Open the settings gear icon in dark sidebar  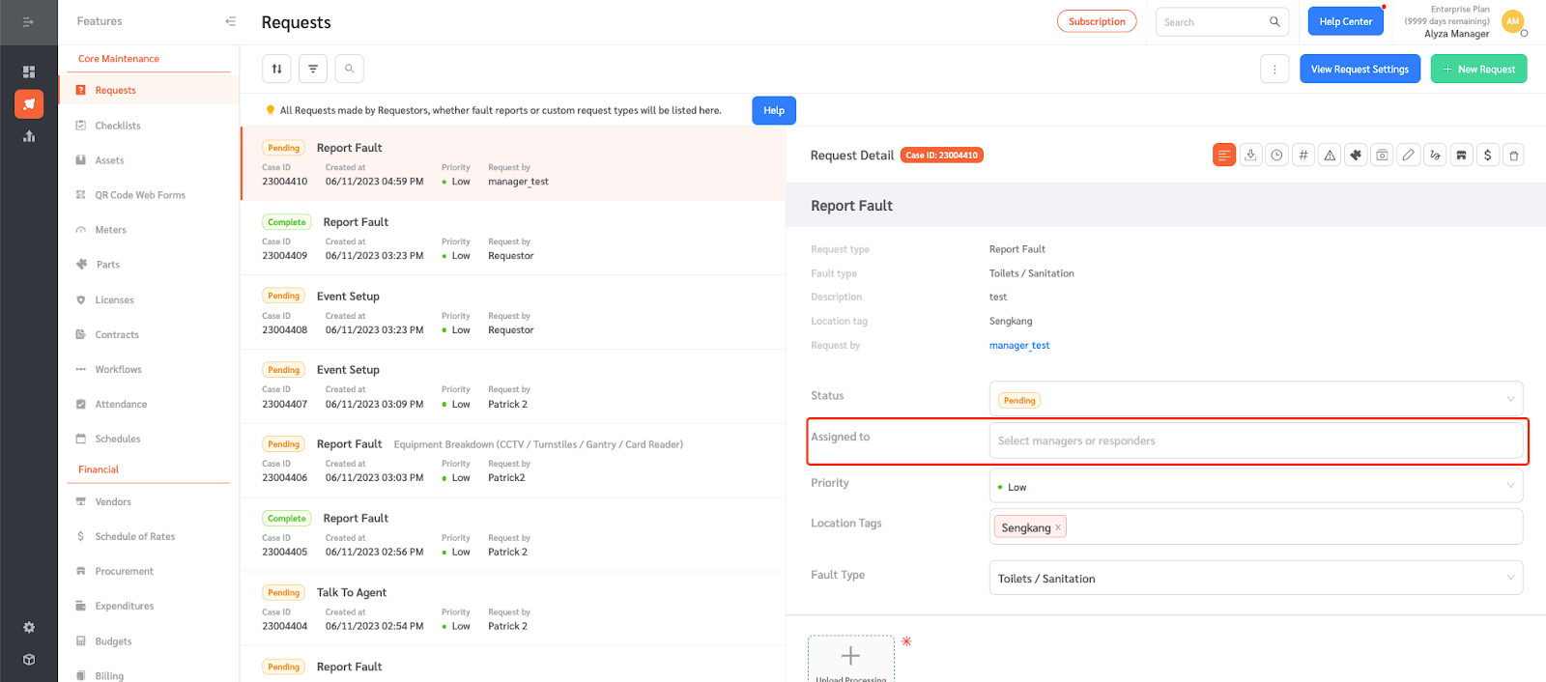(29, 628)
